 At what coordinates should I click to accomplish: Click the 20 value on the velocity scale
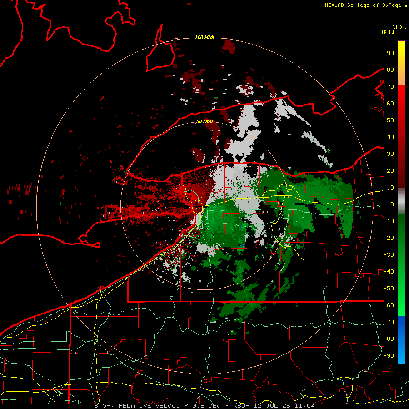pos(390,171)
